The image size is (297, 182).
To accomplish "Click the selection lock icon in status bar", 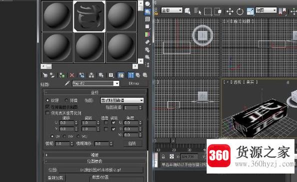I will [x=163, y=157].
